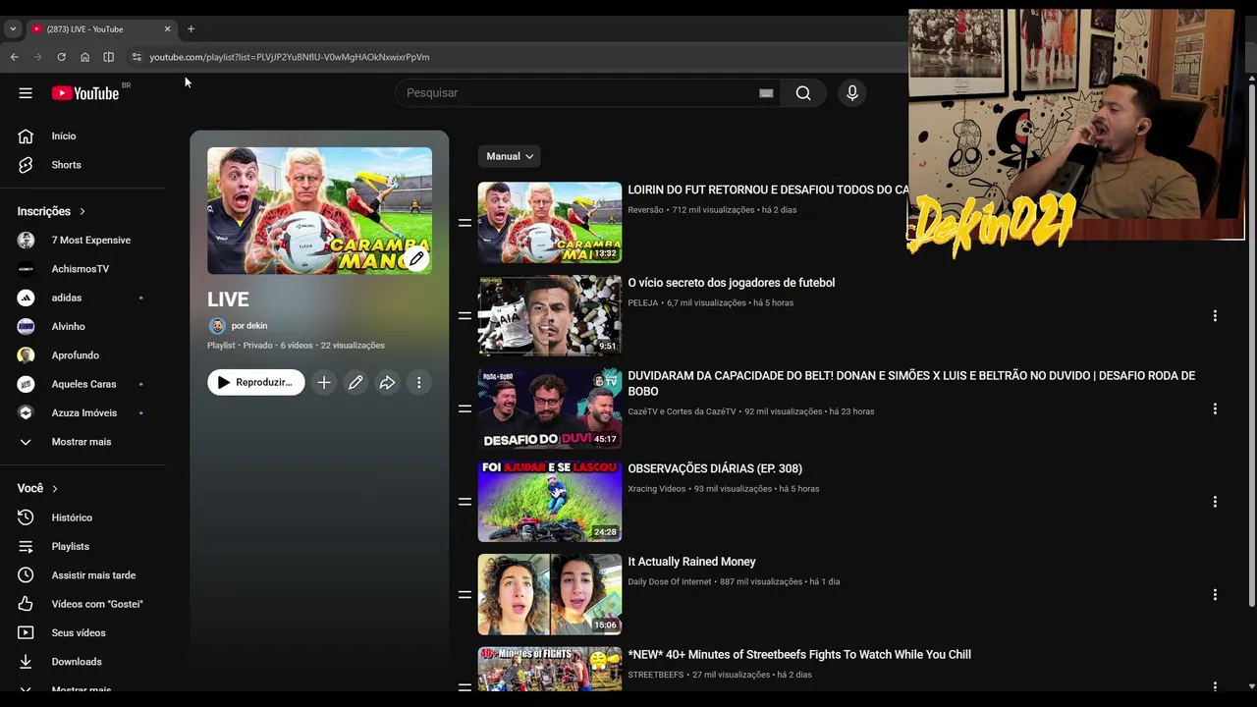Screen dimensions: 1257x707
Task: Open the Manual sort dropdown
Action: point(509,156)
